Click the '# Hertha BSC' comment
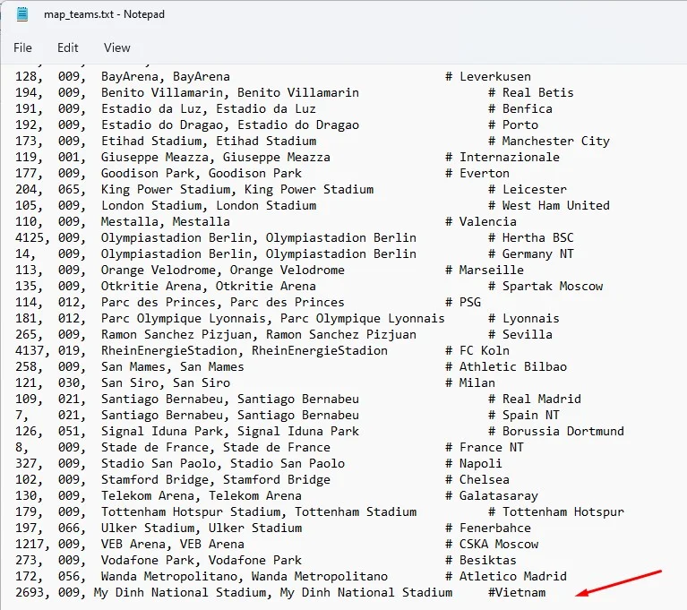The width and height of the screenshot is (687, 610). [x=531, y=238]
